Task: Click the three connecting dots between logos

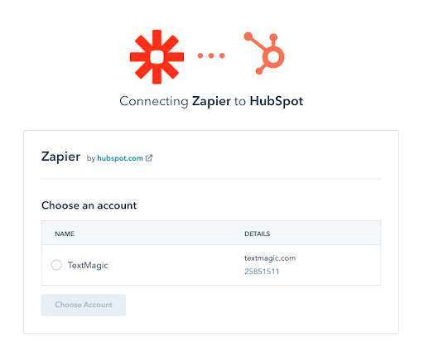Action: point(211,55)
